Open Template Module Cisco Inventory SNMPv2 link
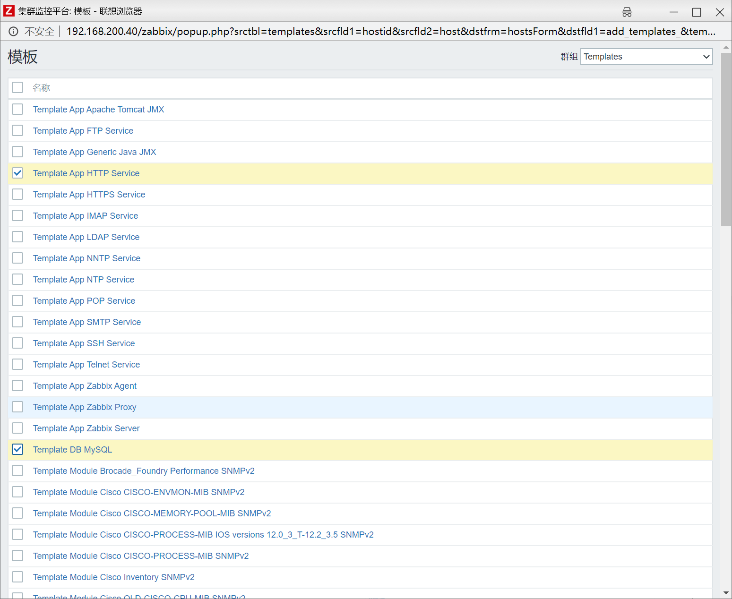Image resolution: width=732 pixels, height=599 pixels. click(113, 577)
